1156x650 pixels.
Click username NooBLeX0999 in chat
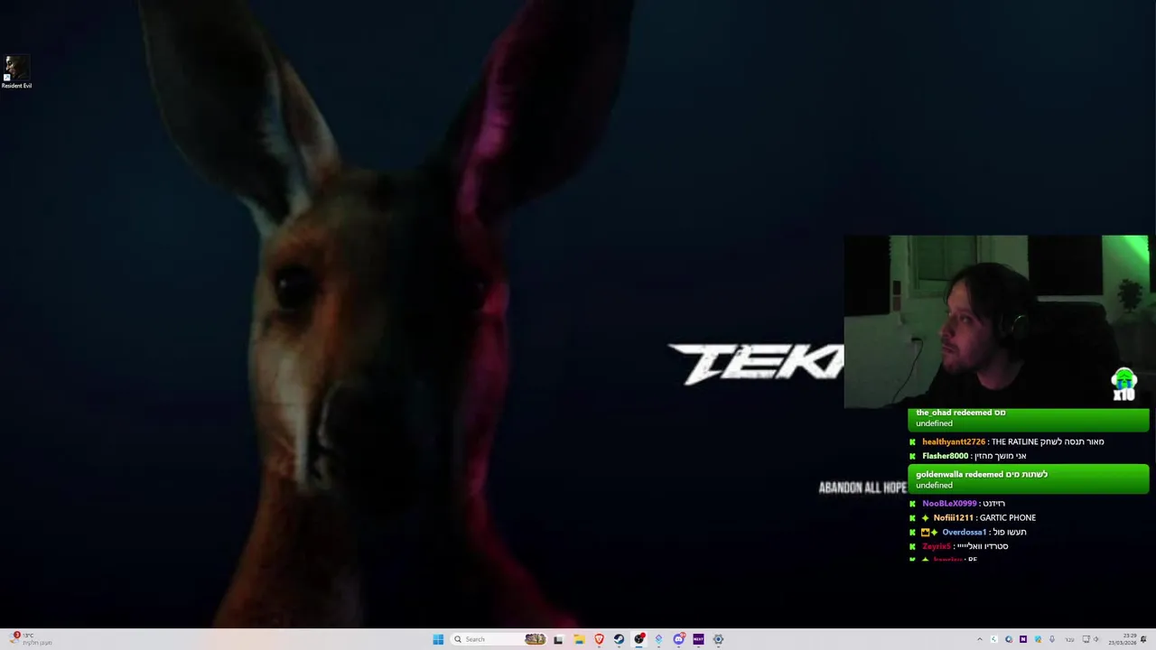[x=949, y=503]
